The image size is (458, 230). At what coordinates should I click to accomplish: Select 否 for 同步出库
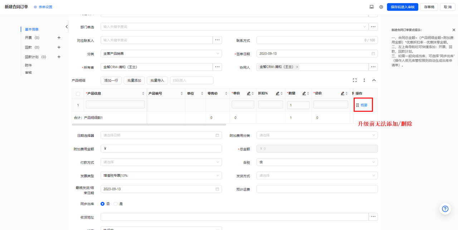pyautogui.click(x=103, y=204)
